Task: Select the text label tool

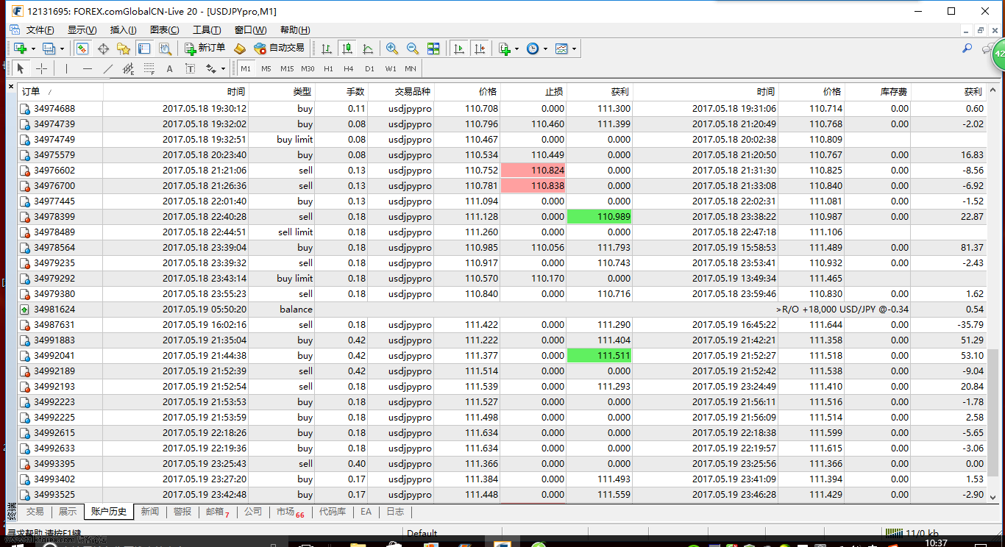Action: click(x=190, y=68)
